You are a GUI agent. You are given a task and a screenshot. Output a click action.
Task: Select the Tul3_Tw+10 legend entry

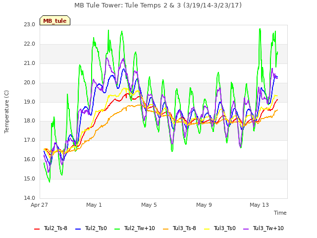click(x=263, y=228)
